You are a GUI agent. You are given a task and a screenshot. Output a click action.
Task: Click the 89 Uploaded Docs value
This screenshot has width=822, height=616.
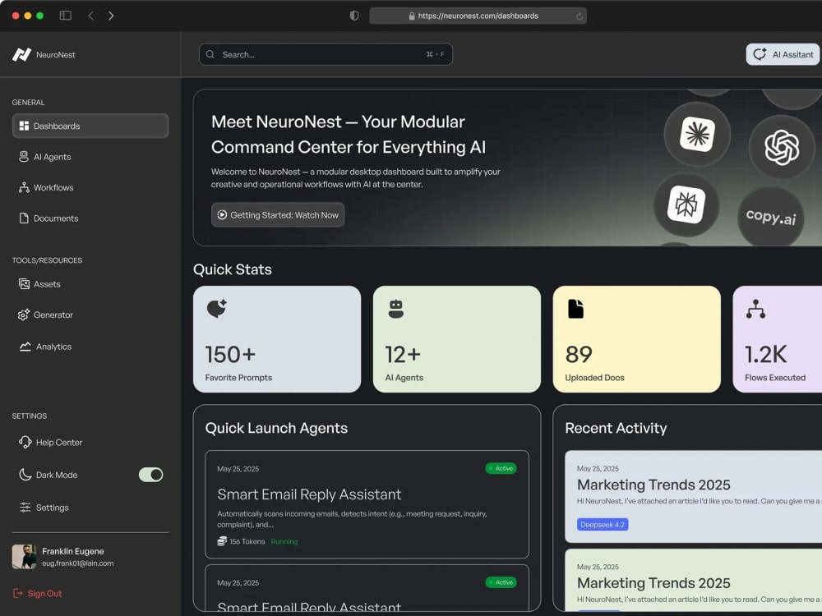point(579,355)
